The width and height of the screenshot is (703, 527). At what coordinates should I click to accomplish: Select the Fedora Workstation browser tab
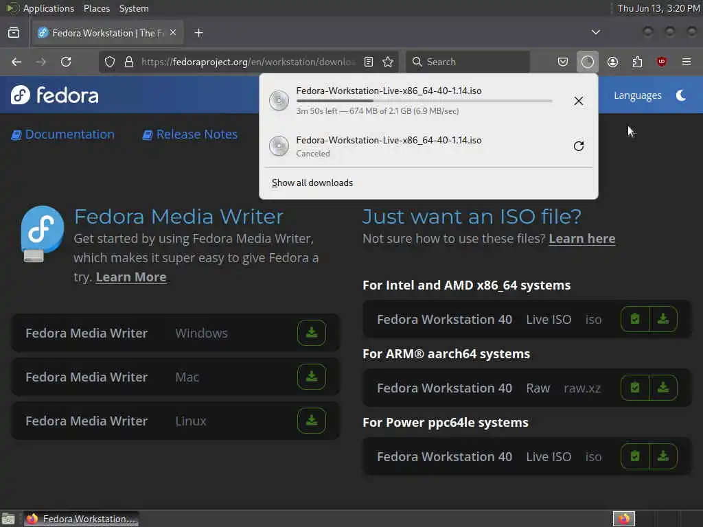(x=108, y=33)
